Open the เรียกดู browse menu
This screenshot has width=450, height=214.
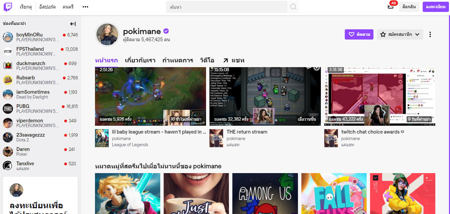26,7
